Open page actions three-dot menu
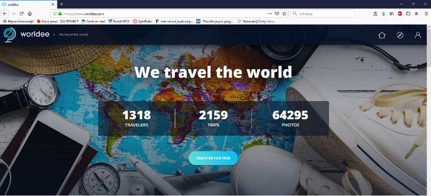Image resolution: width=431 pixels, height=196 pixels. pyautogui.click(x=270, y=14)
